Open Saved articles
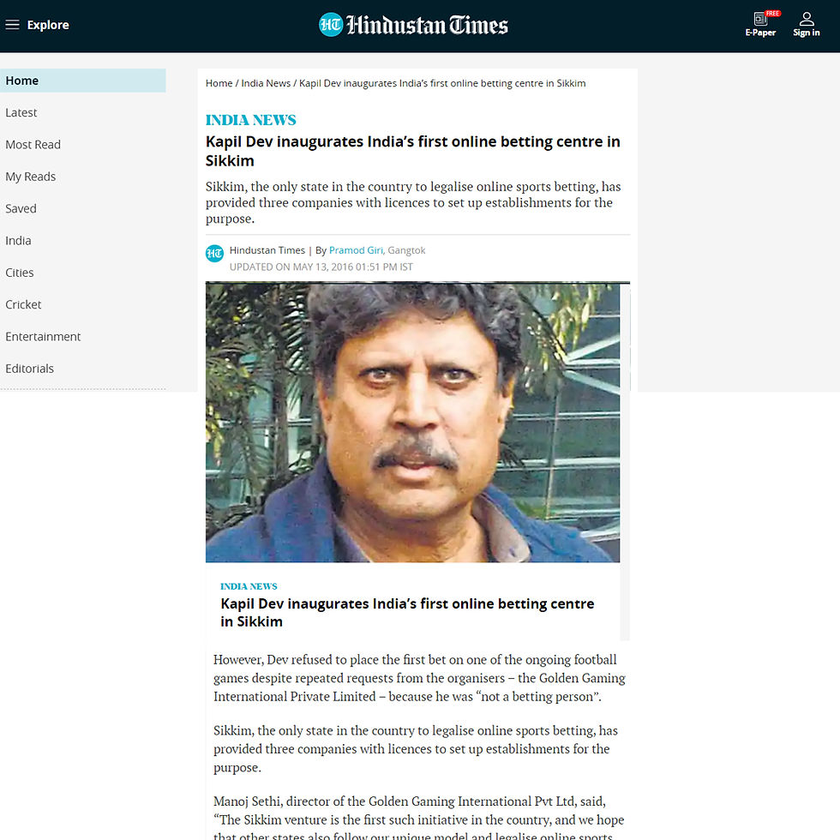This screenshot has height=840, width=840. pyautogui.click(x=21, y=208)
